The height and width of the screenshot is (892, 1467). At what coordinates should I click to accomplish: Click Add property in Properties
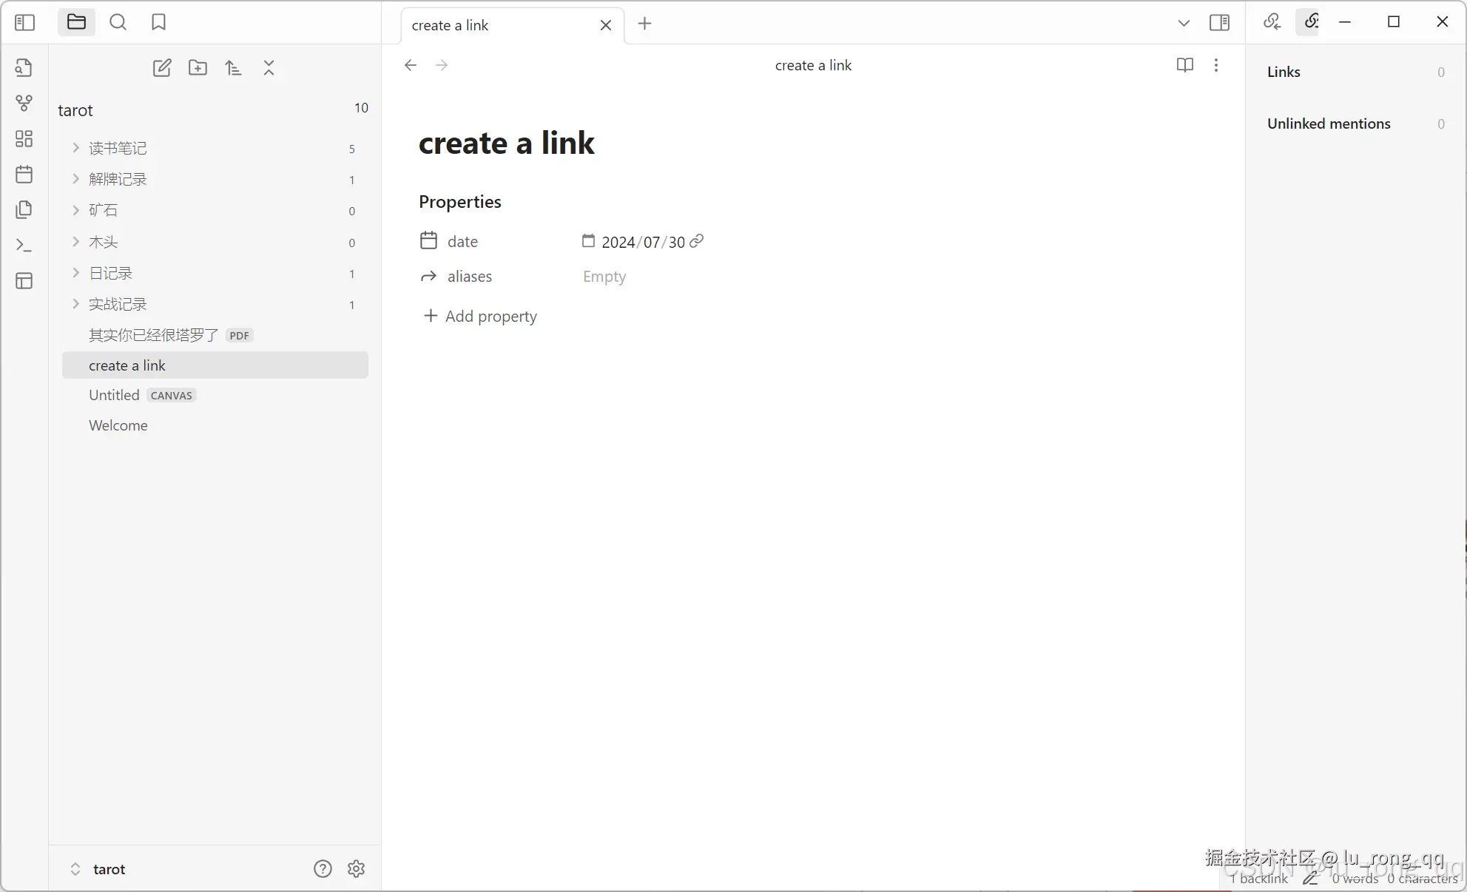click(x=481, y=317)
